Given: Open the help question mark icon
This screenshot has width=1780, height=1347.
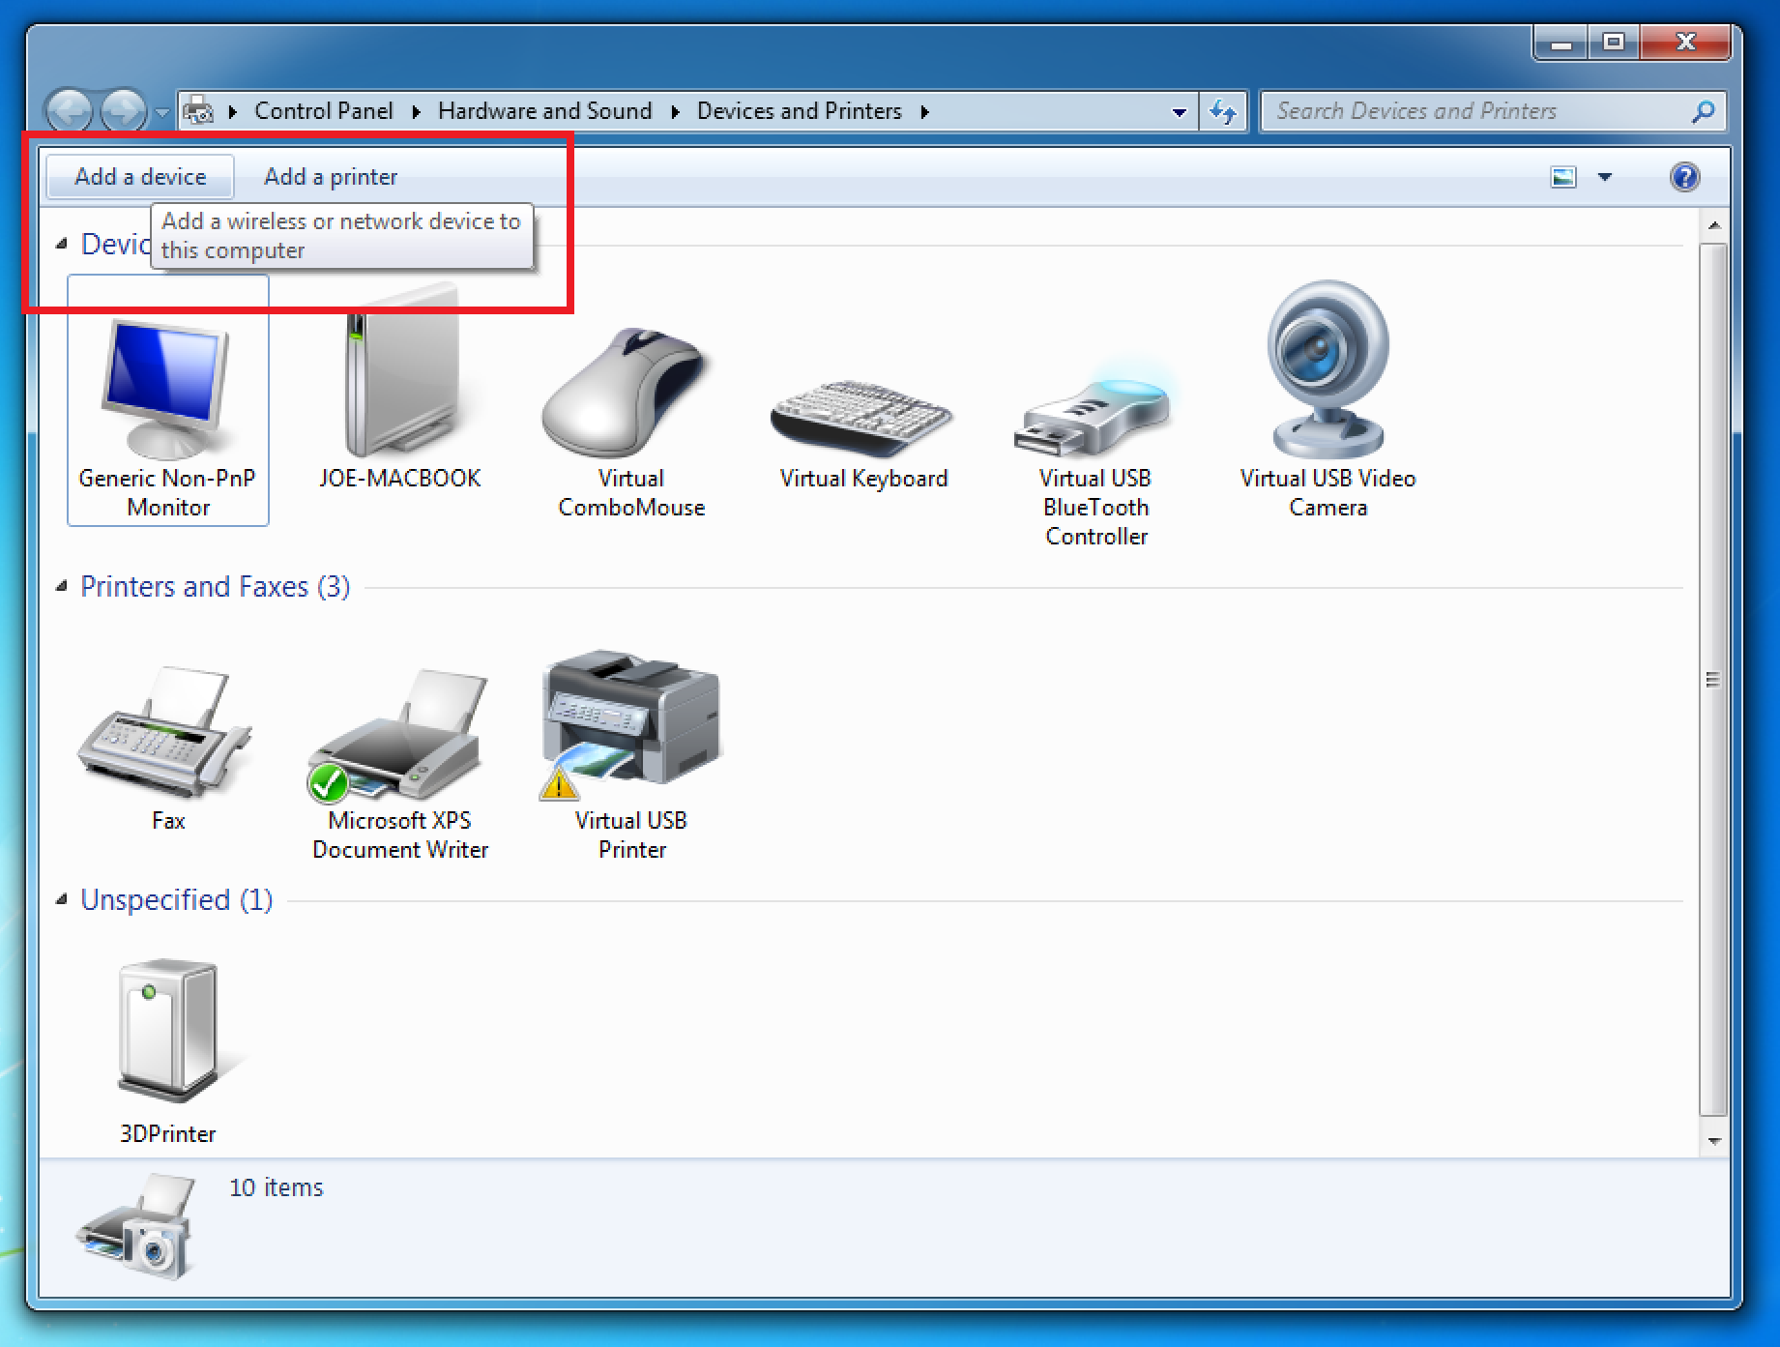Looking at the screenshot, I should (x=1684, y=177).
